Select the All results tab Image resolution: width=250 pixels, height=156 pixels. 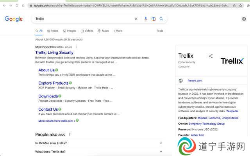point(39,31)
